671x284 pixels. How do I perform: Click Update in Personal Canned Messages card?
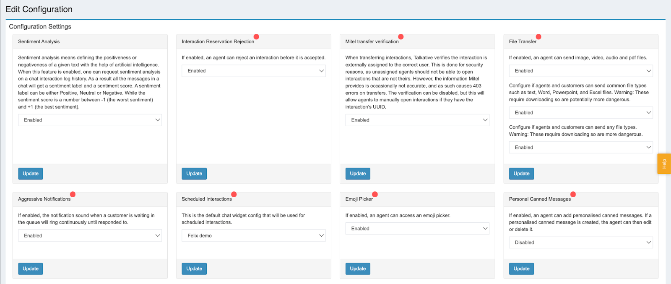[x=521, y=269]
